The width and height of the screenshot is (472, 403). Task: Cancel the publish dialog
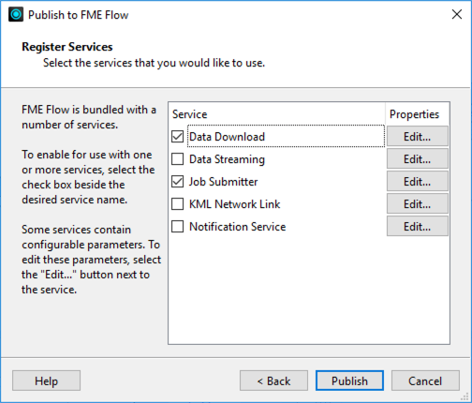pos(425,381)
